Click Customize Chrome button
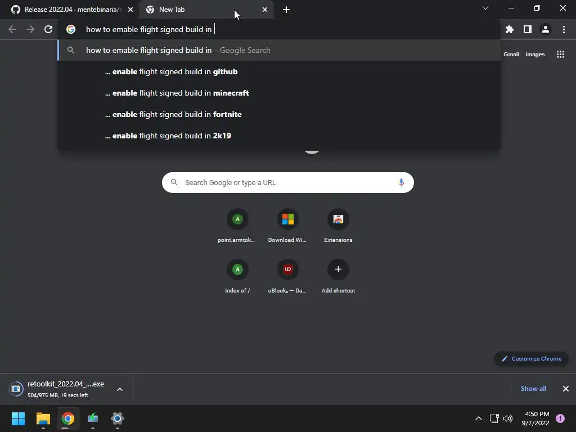576x432 pixels. (531, 358)
